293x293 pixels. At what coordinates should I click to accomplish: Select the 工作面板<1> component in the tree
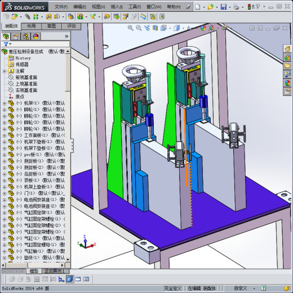(x=35, y=135)
